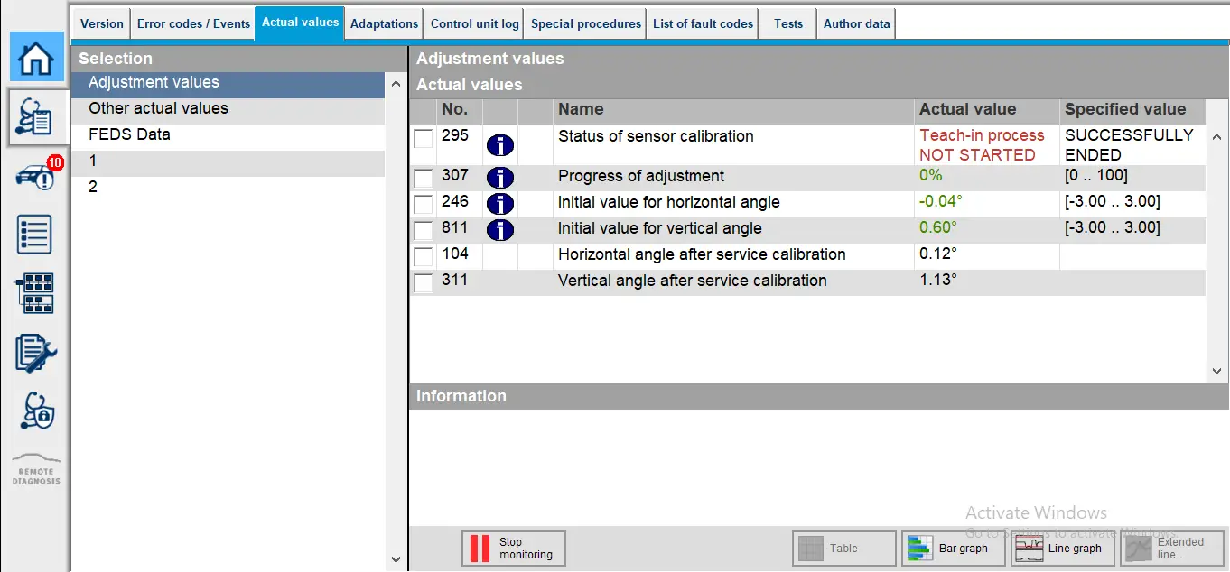Image resolution: width=1230 pixels, height=572 pixels.
Task: Check the box for row 311
Action: point(424,282)
